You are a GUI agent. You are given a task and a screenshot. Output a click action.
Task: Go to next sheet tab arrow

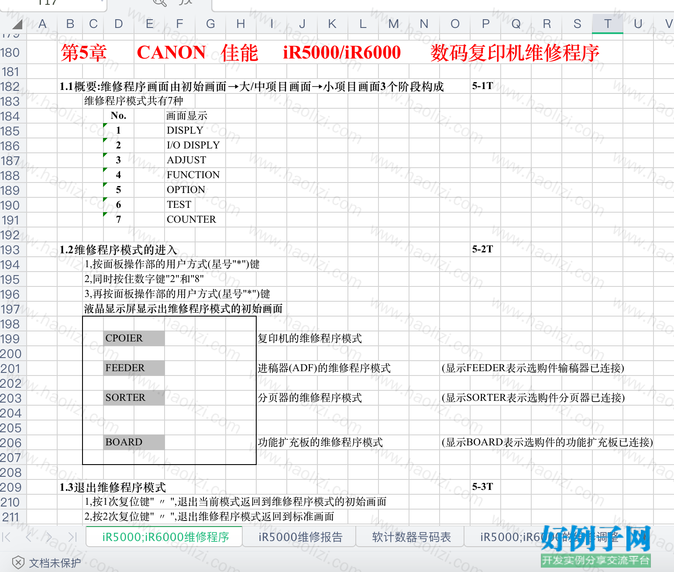[x=49, y=537]
